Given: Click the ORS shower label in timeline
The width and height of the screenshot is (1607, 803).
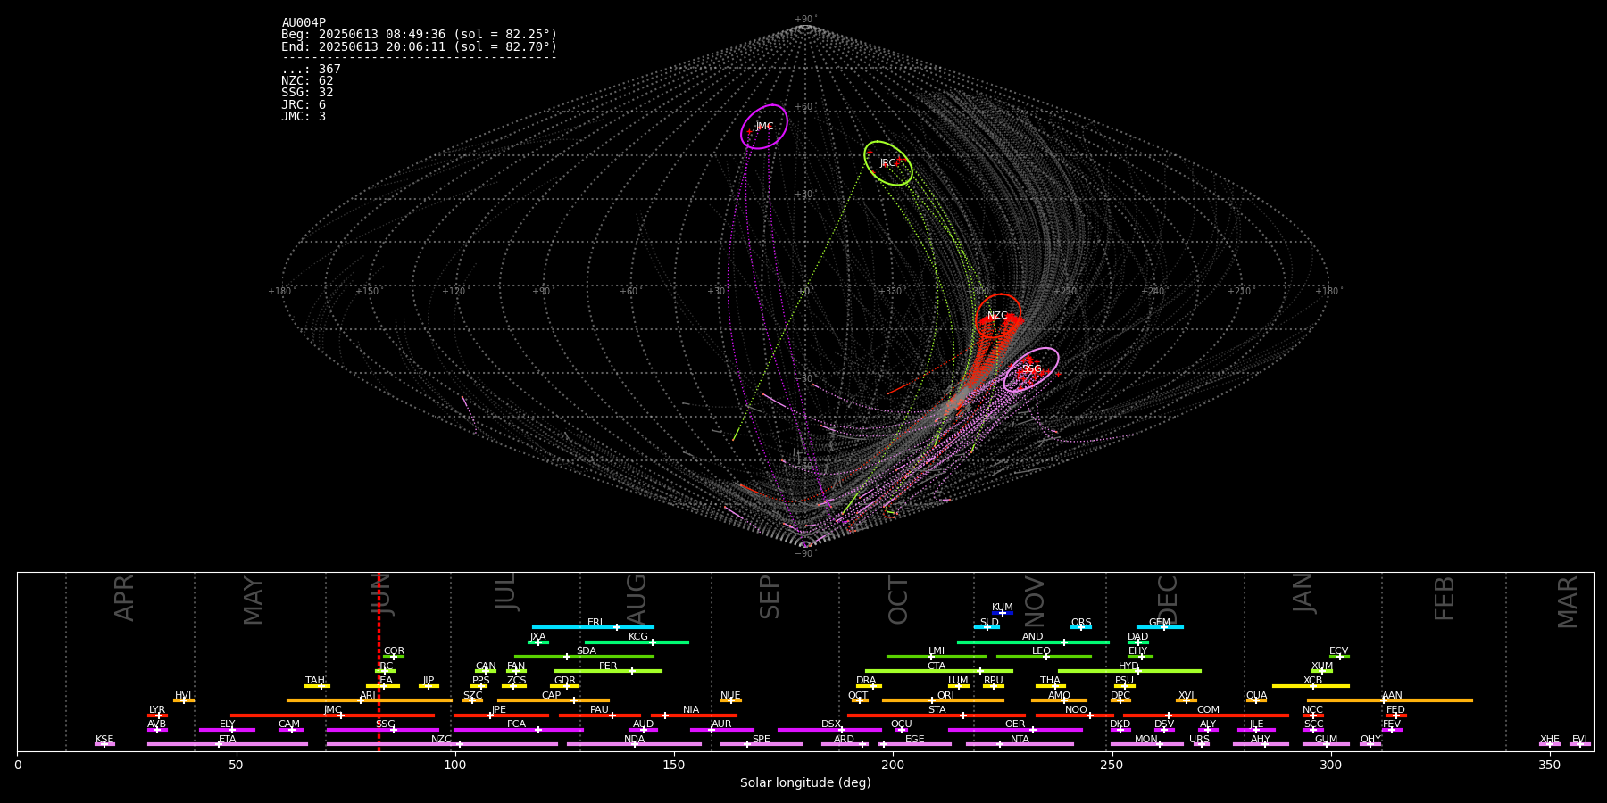Looking at the screenshot, I should pyautogui.click(x=1081, y=623).
